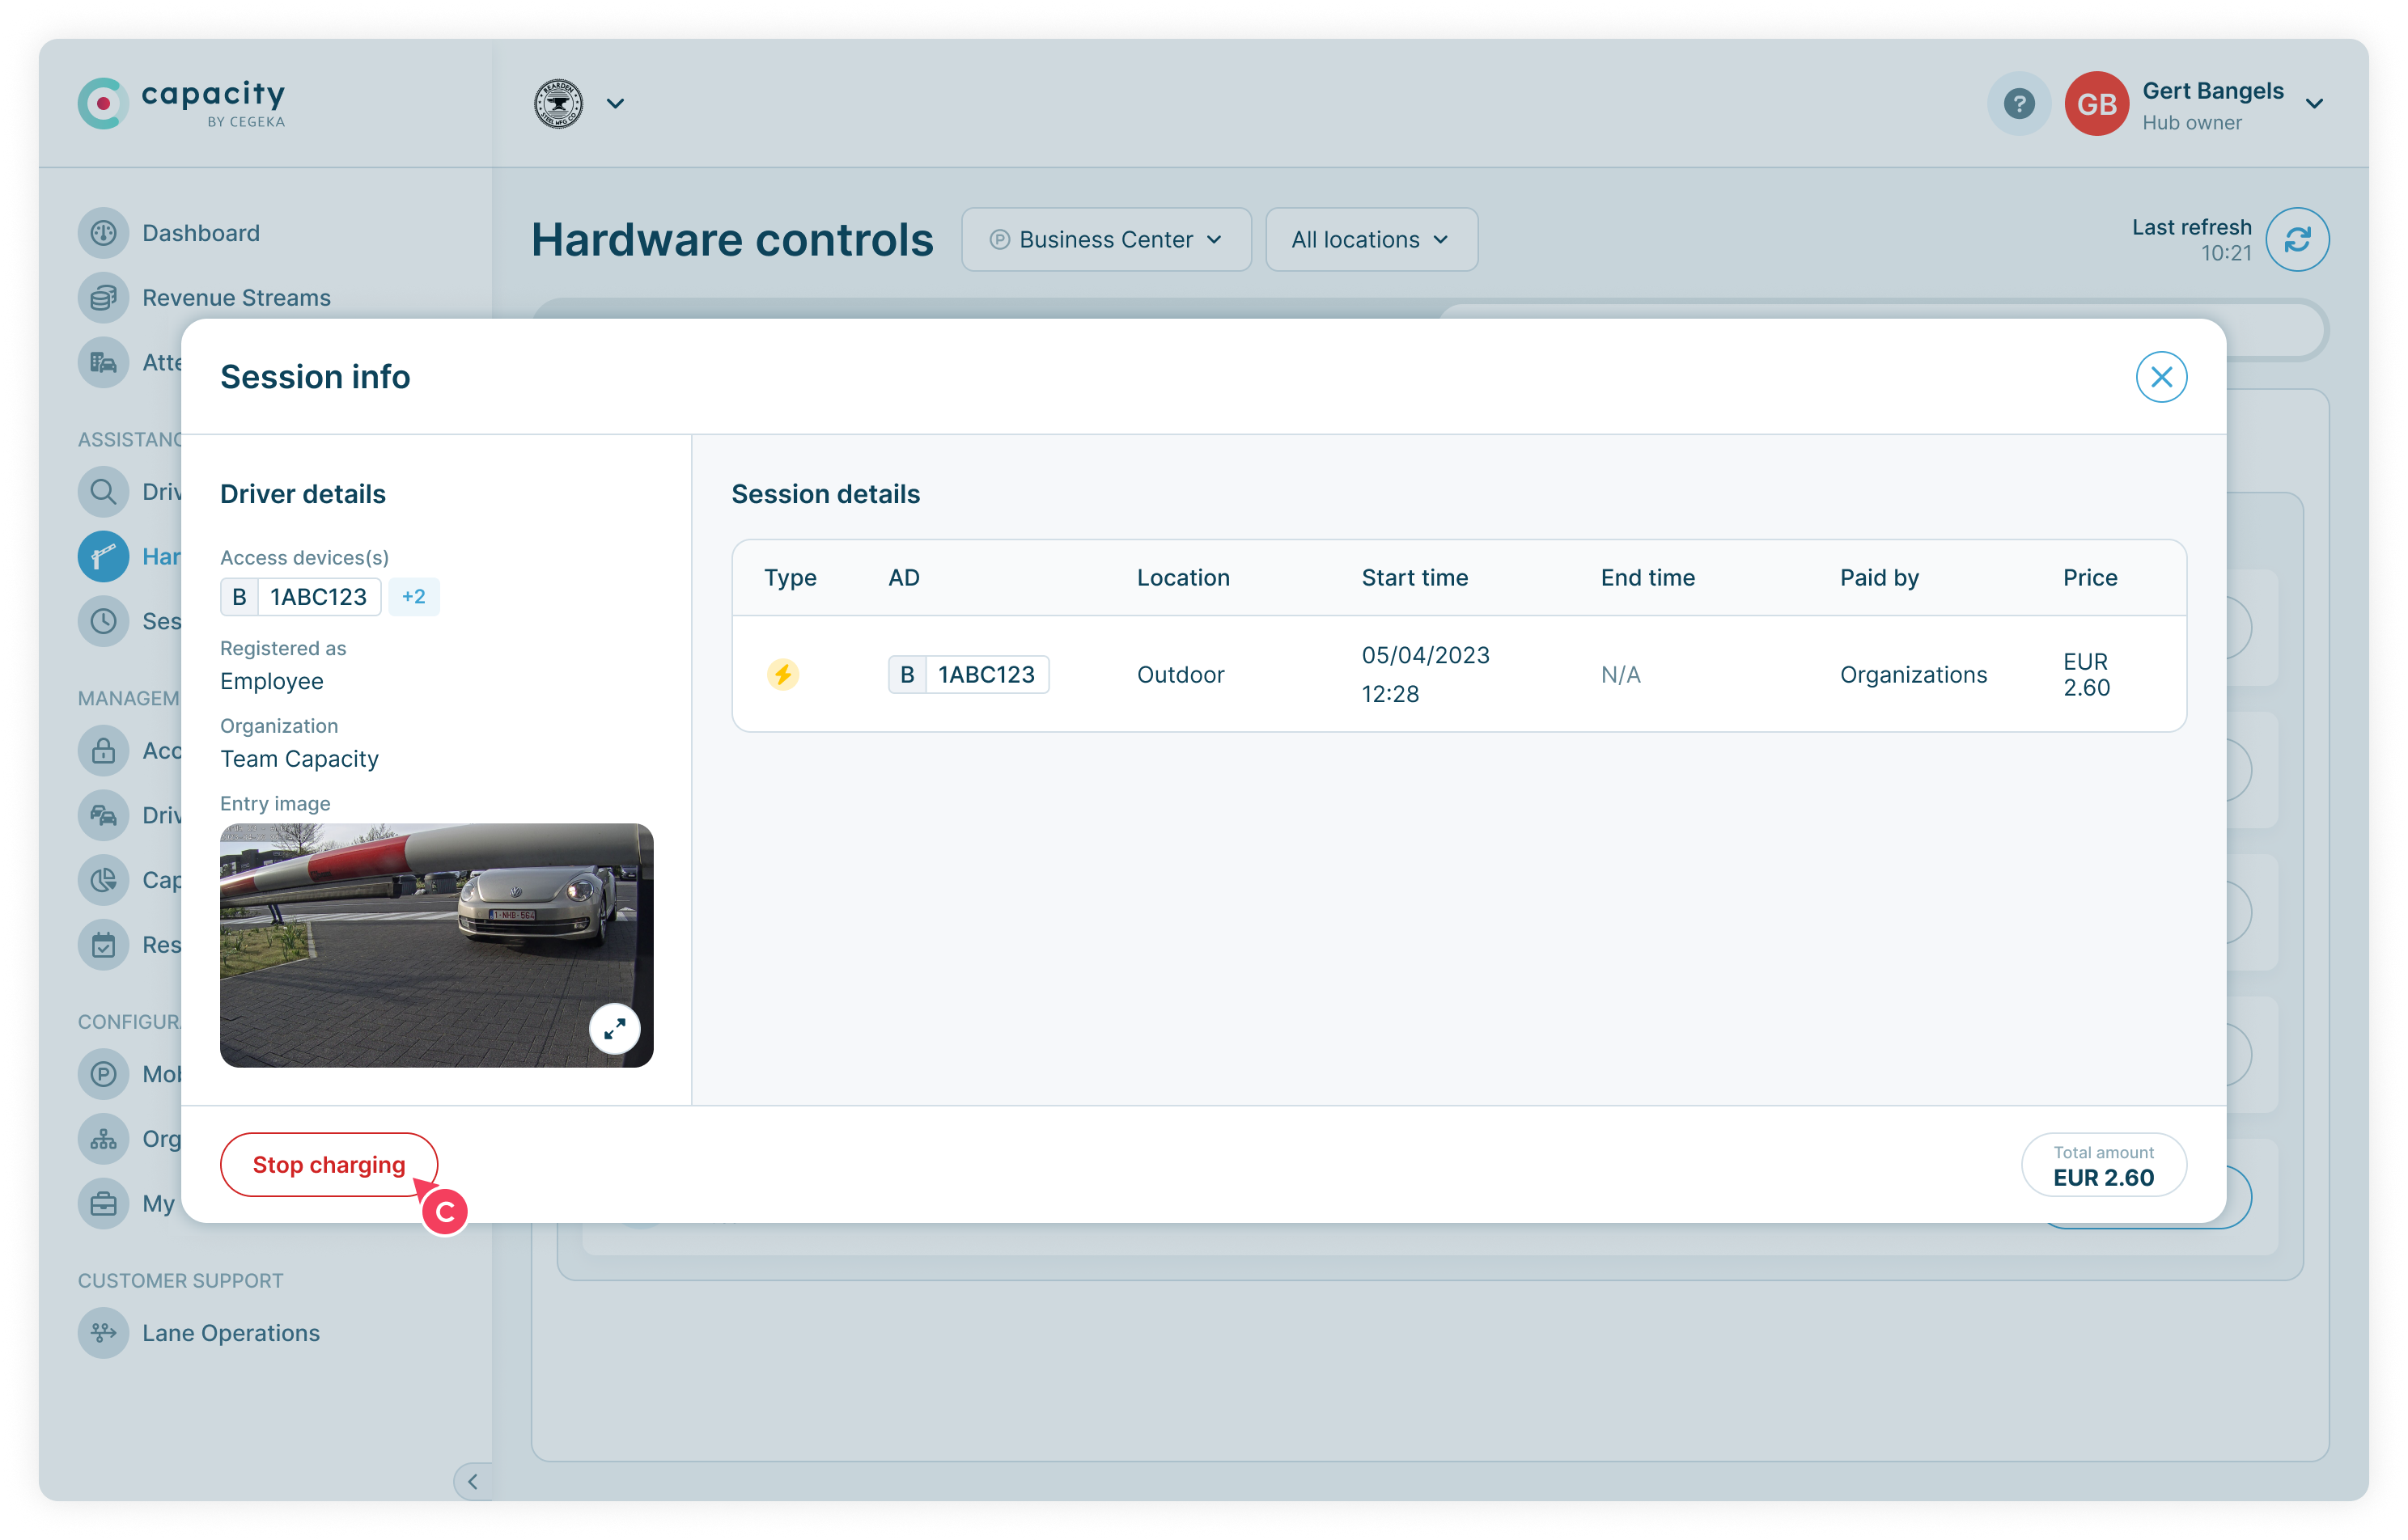
Task: Open Reservations from the Management section
Action: [103, 944]
